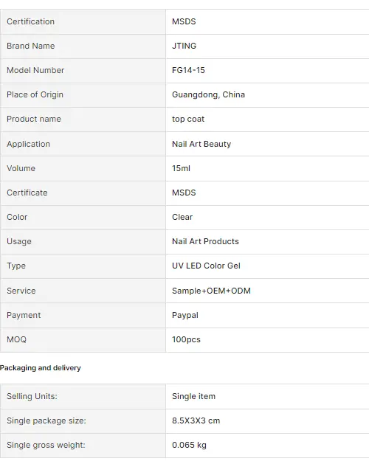This screenshot has width=369, height=464.
Task: Click the FG14-15 model number value
Action: [x=188, y=70]
